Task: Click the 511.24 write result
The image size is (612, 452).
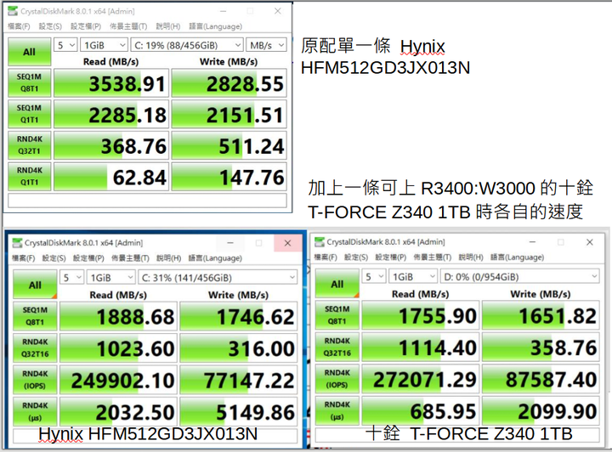Action: tap(229, 145)
